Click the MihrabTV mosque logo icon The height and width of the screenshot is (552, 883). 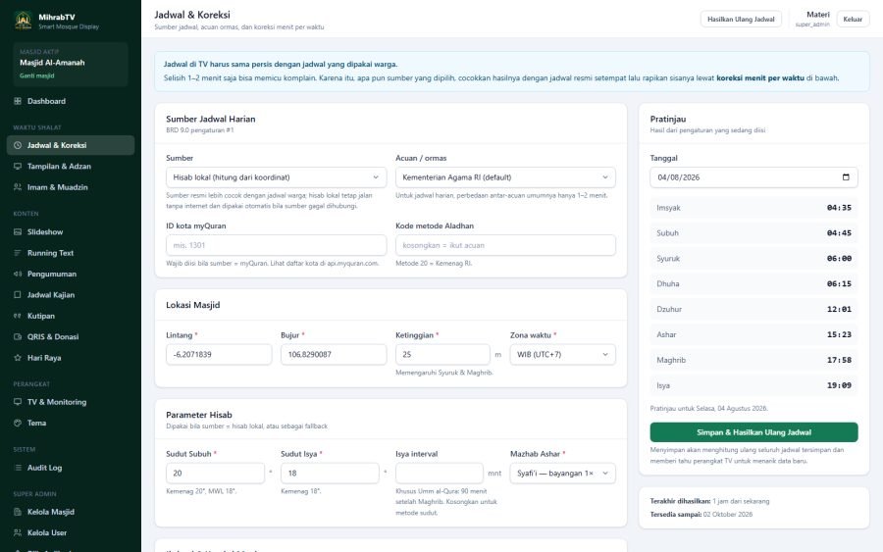(24, 21)
